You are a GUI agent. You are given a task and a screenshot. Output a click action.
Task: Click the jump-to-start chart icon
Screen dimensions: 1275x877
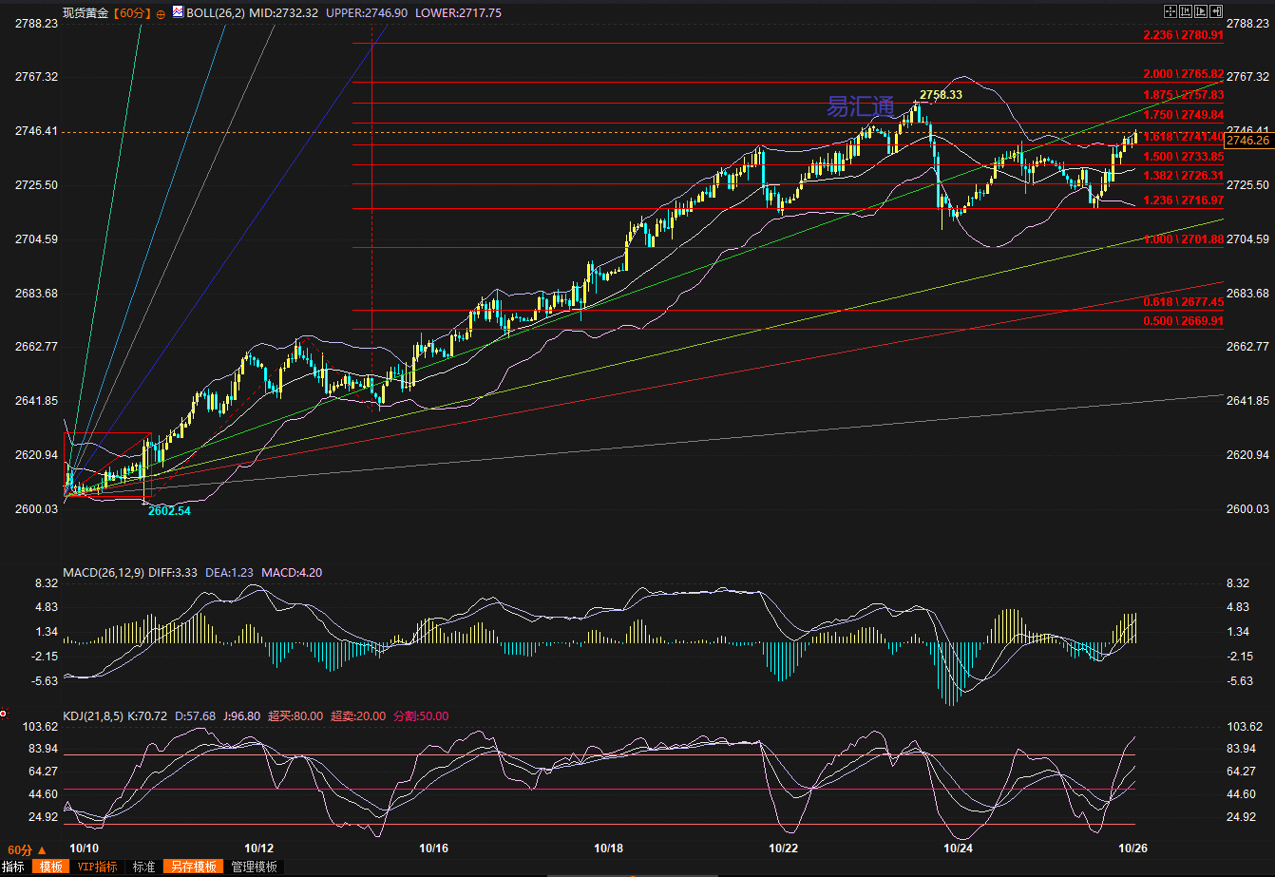pyautogui.click(x=1186, y=11)
